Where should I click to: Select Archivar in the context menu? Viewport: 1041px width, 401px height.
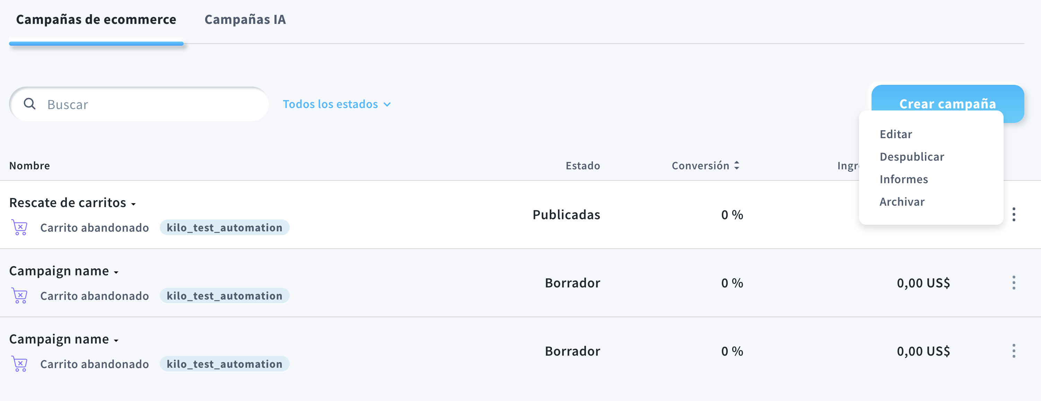coord(902,202)
